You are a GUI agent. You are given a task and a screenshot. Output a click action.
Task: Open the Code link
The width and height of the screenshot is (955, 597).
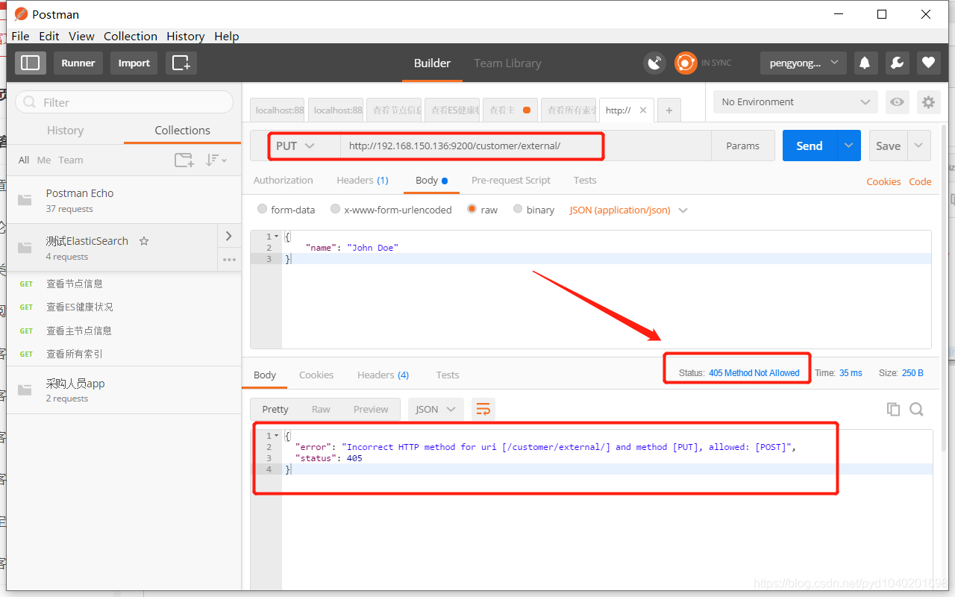point(920,181)
